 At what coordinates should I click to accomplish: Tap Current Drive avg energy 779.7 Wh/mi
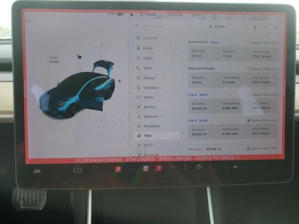point(262,56)
